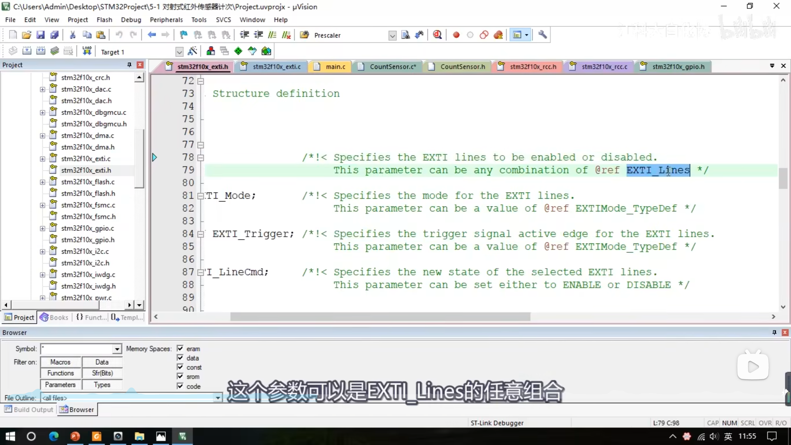Expand the stm32f10x_exti.c tree node

(42, 159)
